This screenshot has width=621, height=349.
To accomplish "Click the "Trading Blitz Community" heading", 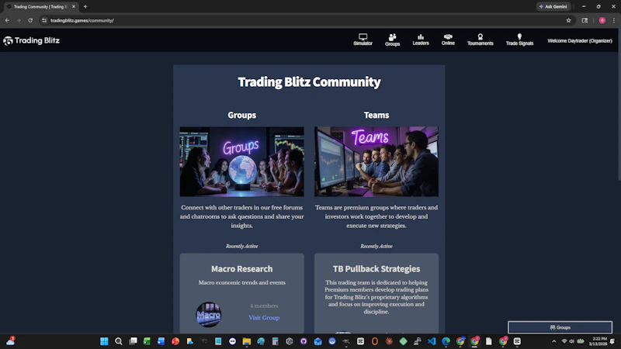I will point(309,82).
